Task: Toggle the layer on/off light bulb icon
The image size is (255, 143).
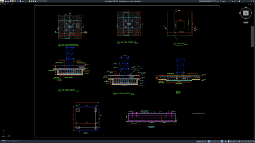Action: coord(29,1)
